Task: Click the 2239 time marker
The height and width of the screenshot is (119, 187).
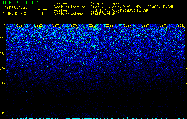Action: click(x=163, y=26)
